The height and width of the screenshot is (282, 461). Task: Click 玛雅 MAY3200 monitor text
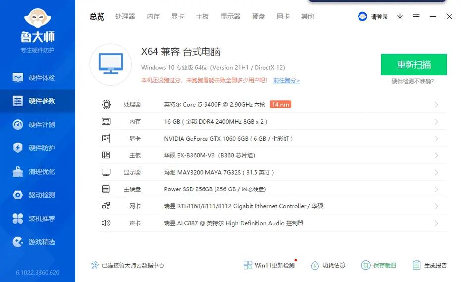click(219, 173)
